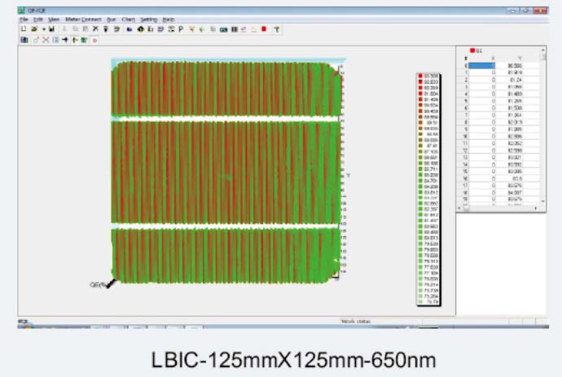The width and height of the screenshot is (562, 377).
Task: Click the letter P toolbar icon
Action: [x=180, y=28]
